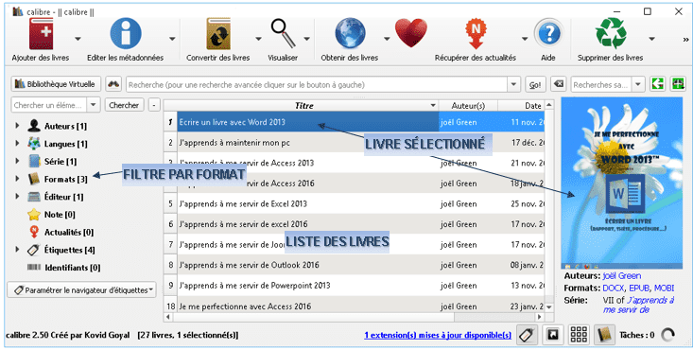Expand the Formats [3] category
This screenshot has width=693, height=350.
click(x=17, y=179)
